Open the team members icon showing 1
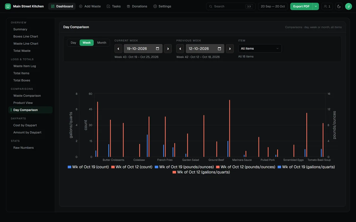The width and height of the screenshot is (356, 222). click(327, 6)
